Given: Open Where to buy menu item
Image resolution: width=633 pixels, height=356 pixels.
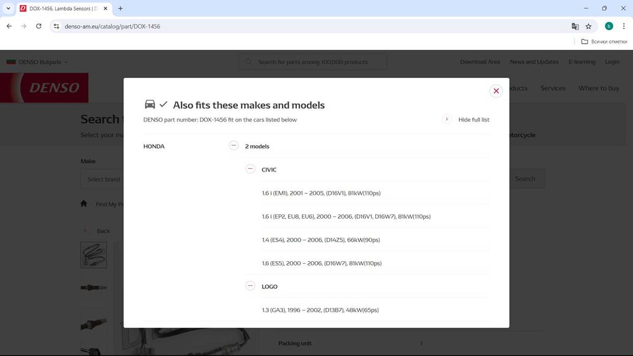Looking at the screenshot, I should [599, 89].
